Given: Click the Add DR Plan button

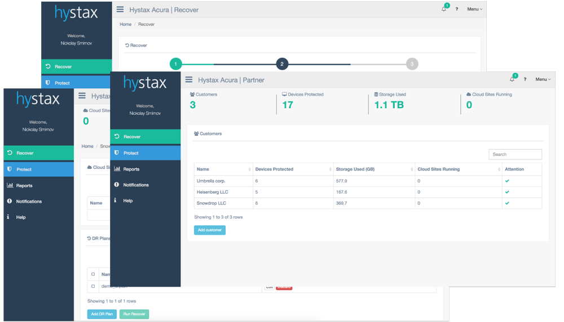Looking at the screenshot, I should click(102, 314).
